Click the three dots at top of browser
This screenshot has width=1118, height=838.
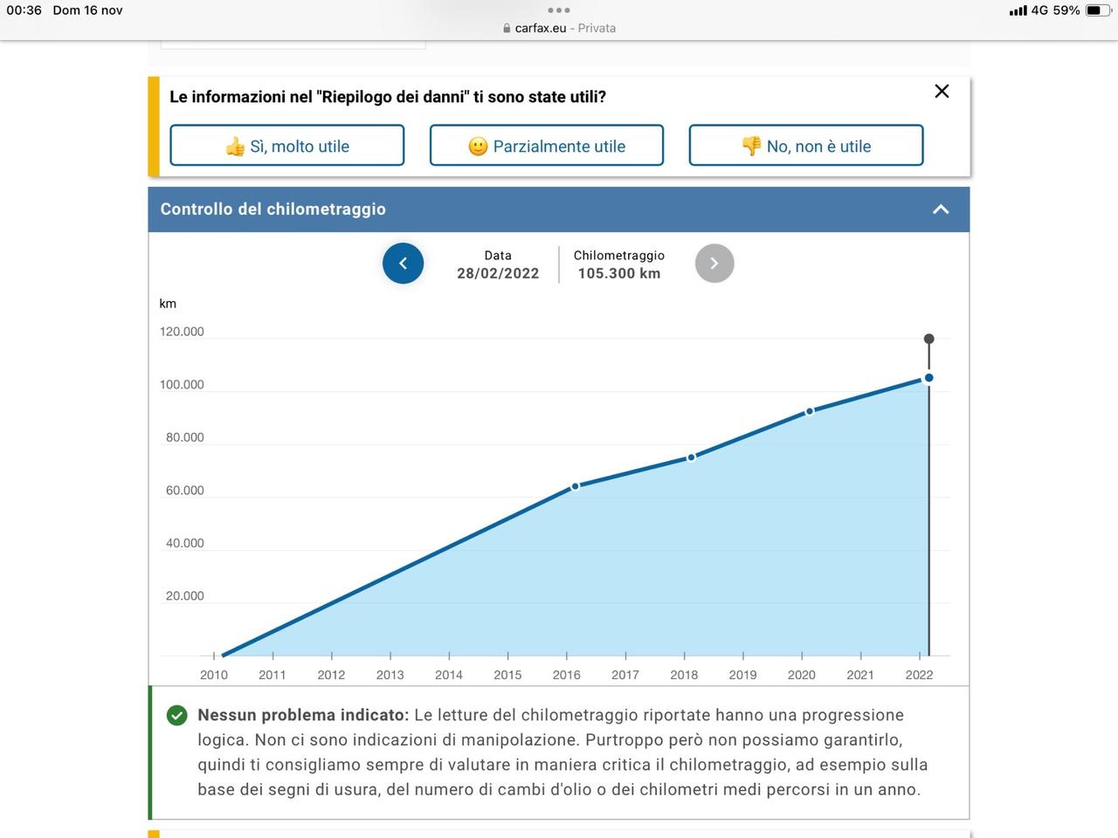click(558, 10)
